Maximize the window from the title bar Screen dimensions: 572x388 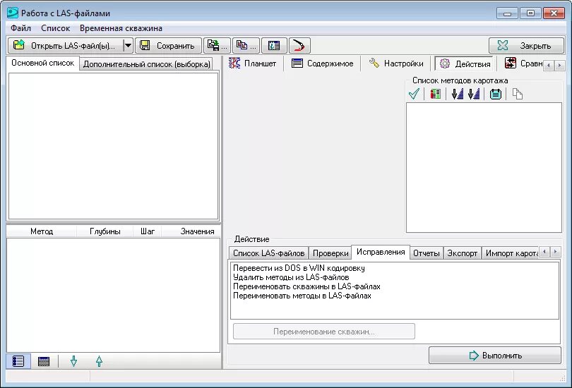tap(530, 13)
